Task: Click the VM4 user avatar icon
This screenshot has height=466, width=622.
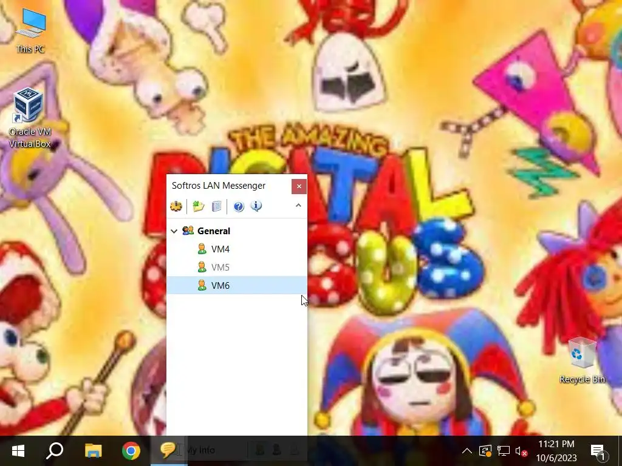Action: coord(202,249)
